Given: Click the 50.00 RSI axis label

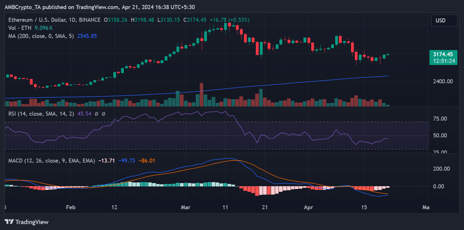Looking at the screenshot, I should (440, 136).
